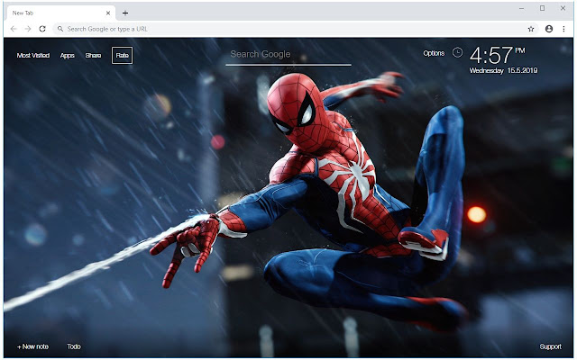577x360 pixels.
Task: Add a note with + New note
Action: coord(32,346)
